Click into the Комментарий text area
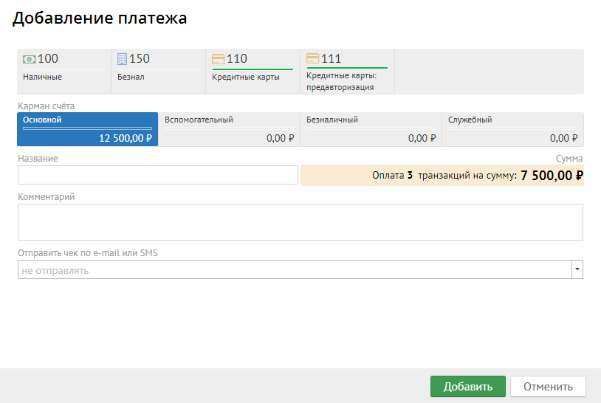This screenshot has height=403, width=601. 300,222
